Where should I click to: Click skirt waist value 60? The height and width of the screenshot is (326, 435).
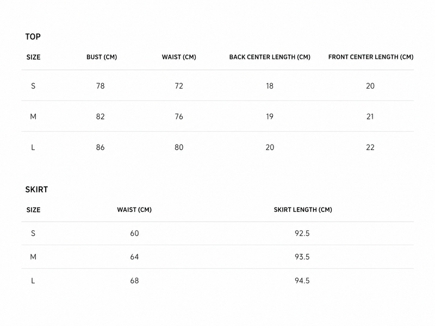tap(134, 234)
